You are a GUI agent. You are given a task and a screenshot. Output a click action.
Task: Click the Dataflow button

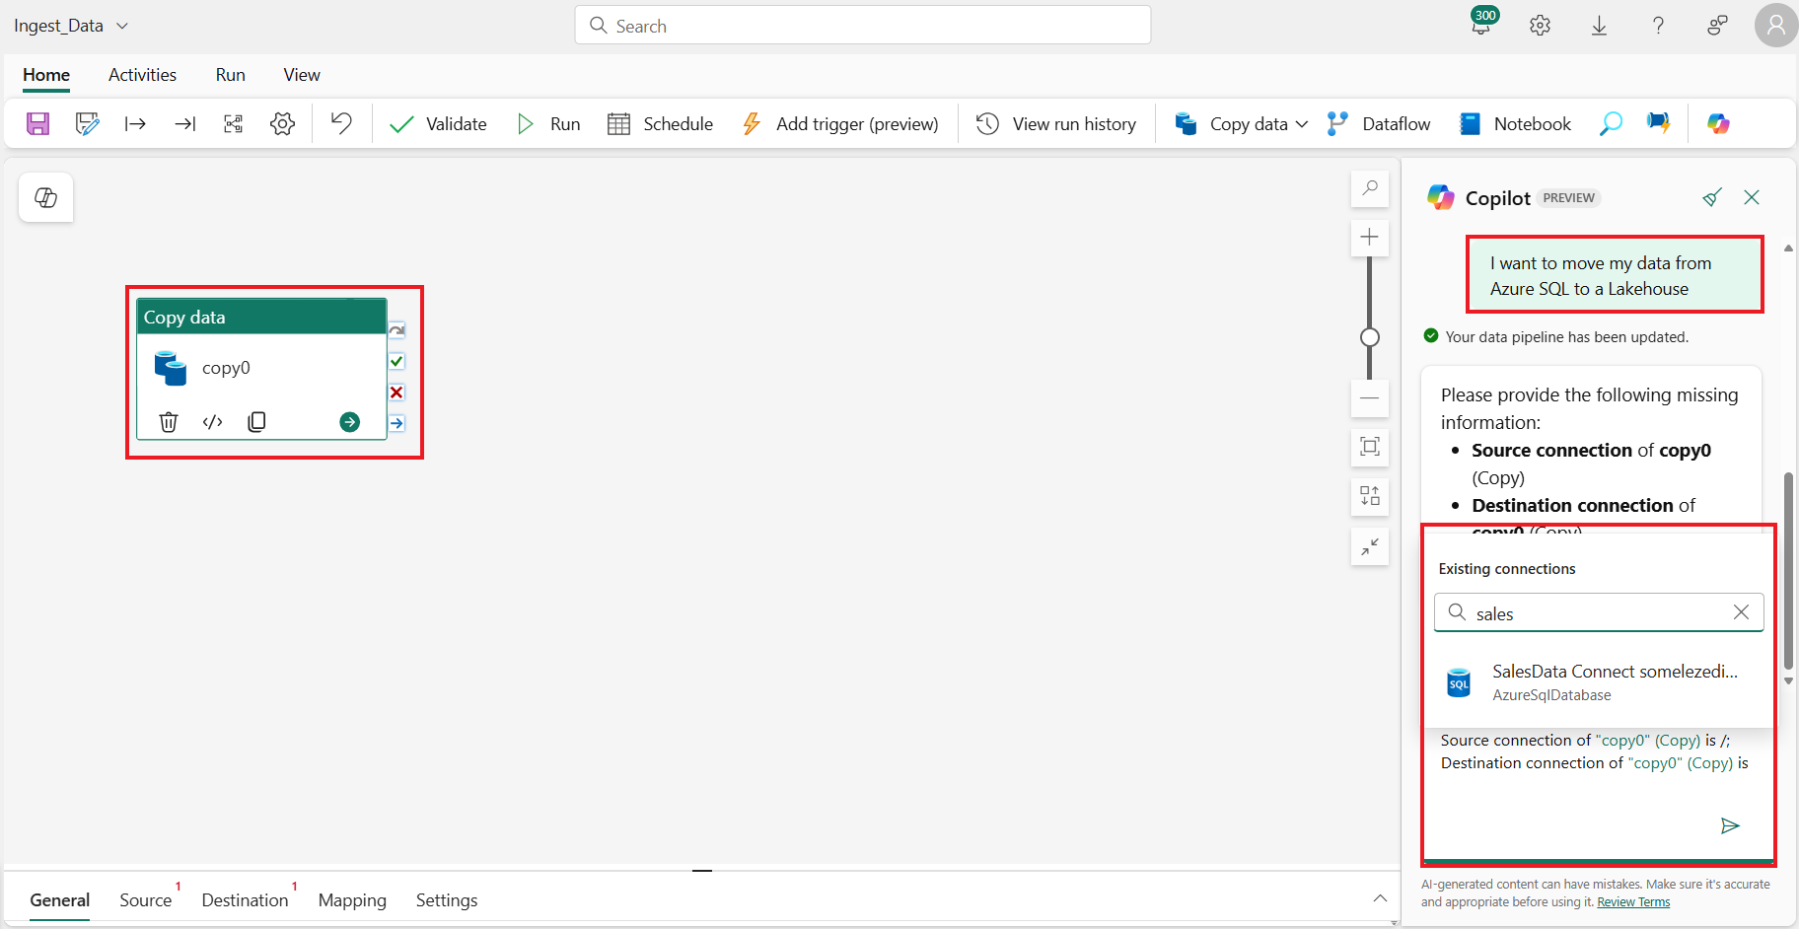[1379, 124]
